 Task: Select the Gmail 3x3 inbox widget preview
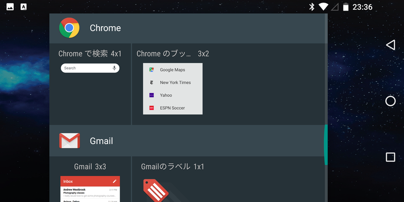point(90,189)
